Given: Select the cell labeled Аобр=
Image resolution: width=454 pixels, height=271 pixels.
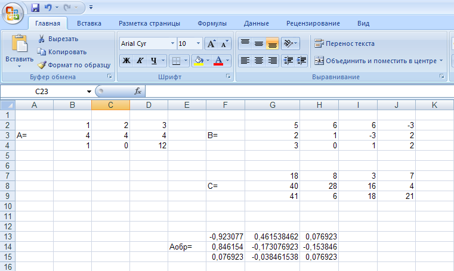Looking at the screenshot, I should pos(187,247).
